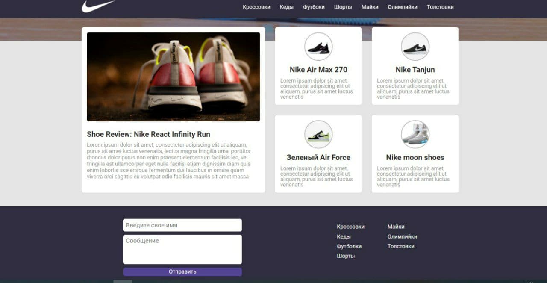Image resolution: width=547 pixels, height=283 pixels.
Task: Open the Nike Air Max 270 shoe icon
Action: click(318, 47)
